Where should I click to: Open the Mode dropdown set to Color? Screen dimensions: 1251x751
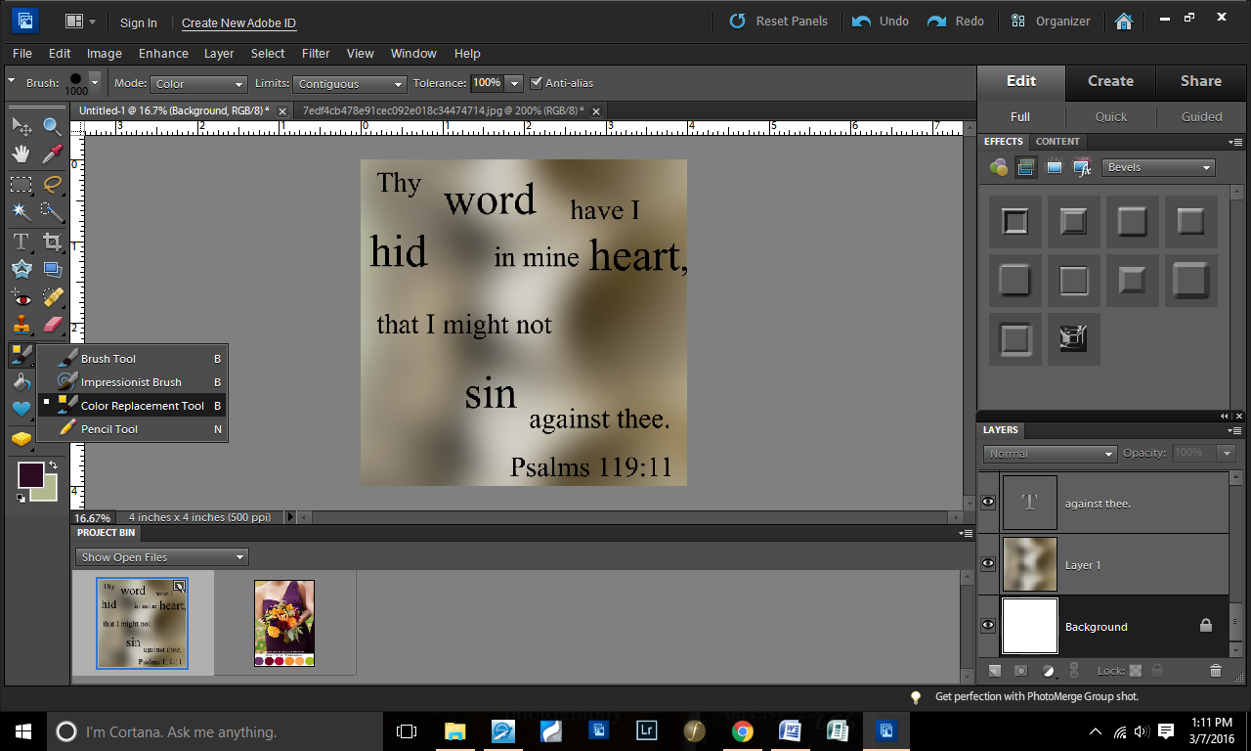[x=197, y=84]
